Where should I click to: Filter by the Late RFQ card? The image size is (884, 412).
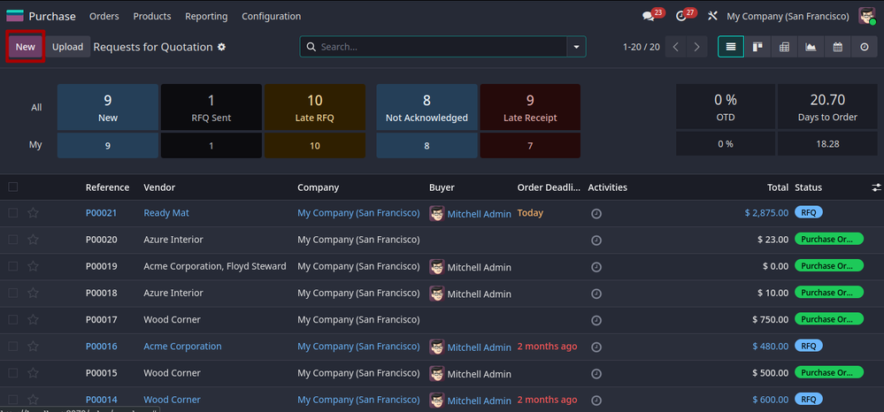315,107
